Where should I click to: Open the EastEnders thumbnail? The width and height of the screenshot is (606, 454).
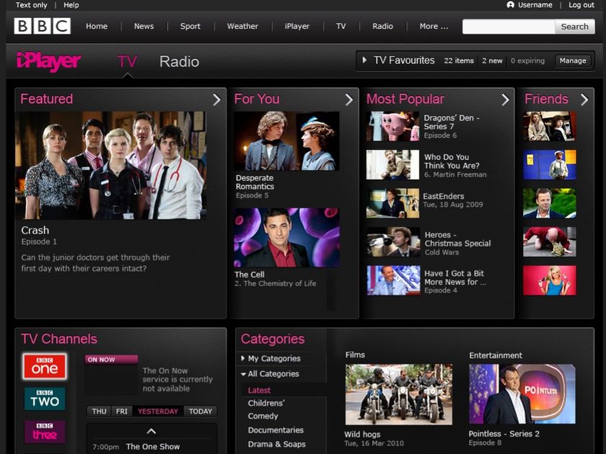(392, 203)
